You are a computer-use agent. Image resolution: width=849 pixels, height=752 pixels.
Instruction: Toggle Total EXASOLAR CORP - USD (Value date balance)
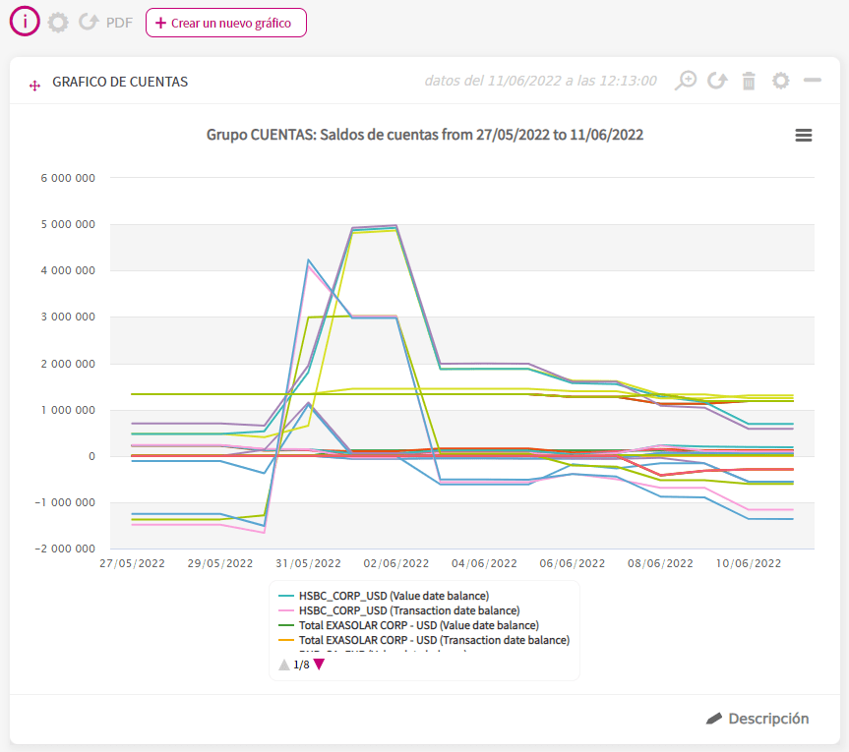[x=408, y=625]
